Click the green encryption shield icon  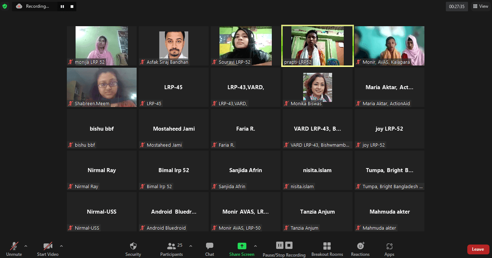[5, 6]
